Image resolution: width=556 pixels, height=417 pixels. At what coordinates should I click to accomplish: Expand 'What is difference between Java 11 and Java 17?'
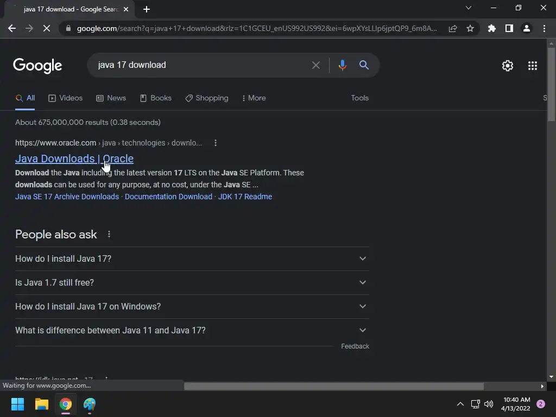click(192, 331)
